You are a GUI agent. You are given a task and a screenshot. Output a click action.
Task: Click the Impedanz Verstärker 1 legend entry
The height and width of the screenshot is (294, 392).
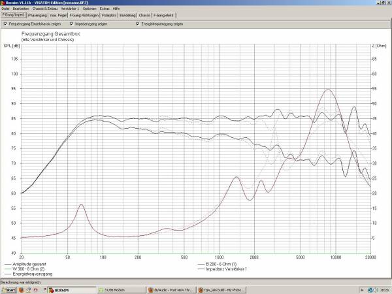coord(222,269)
